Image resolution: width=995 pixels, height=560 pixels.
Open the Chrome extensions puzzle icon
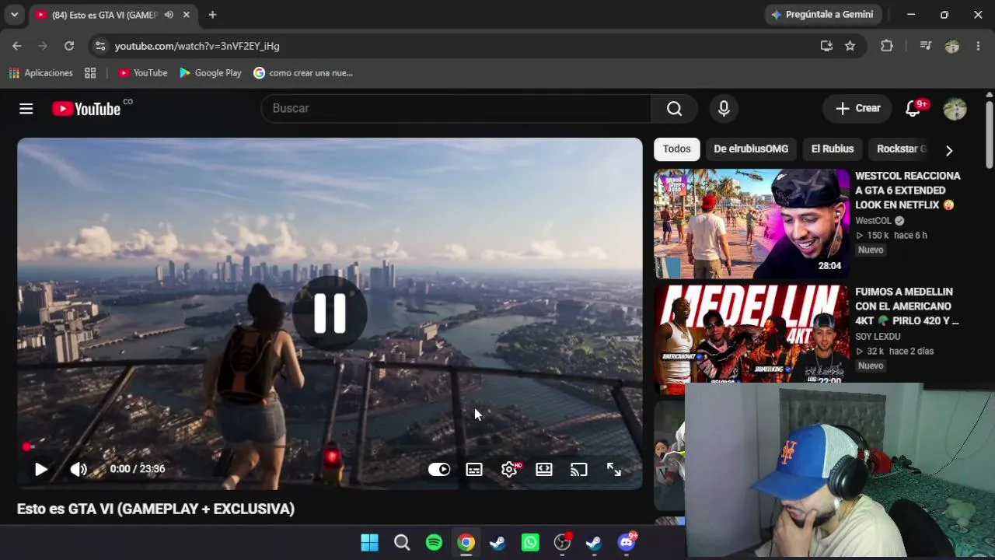[887, 46]
